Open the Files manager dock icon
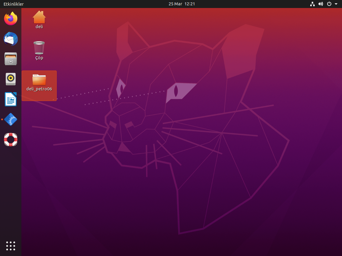Screen dimensions: 342x256 tap(11, 59)
